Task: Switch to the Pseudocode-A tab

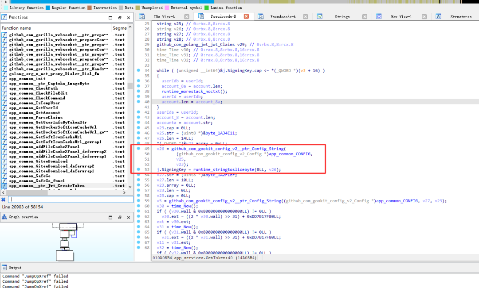Action: click(x=283, y=17)
